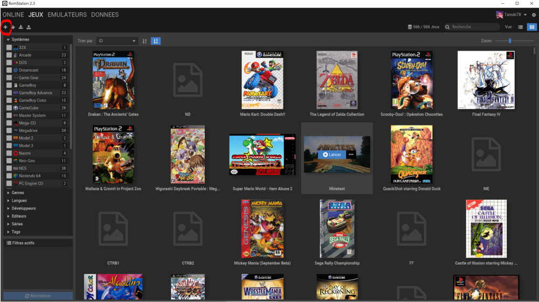Check the Neo-Geo system checkbox
This screenshot has height=302, width=539.
click(9, 160)
